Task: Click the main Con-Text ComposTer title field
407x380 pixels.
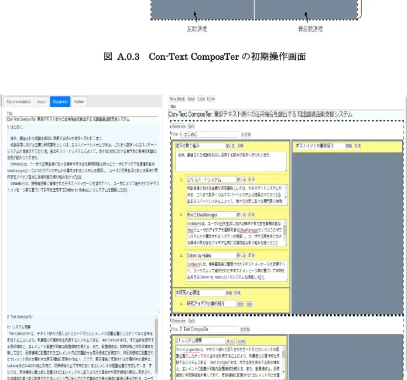Action: [286, 114]
